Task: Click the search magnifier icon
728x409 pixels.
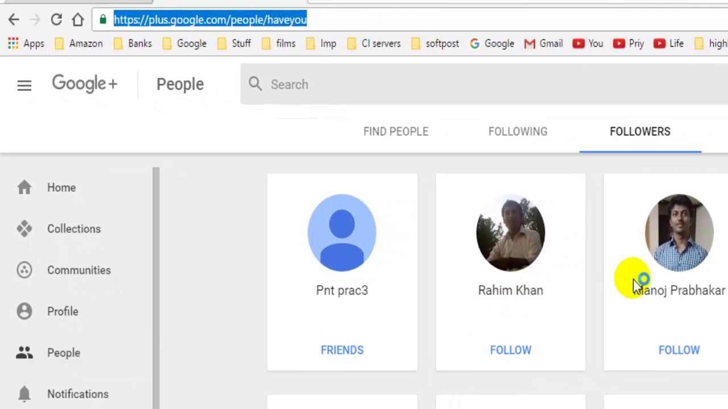Action: click(255, 84)
